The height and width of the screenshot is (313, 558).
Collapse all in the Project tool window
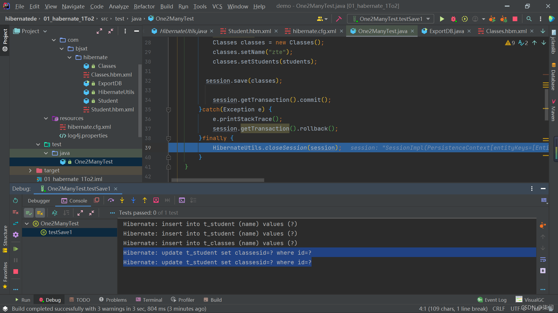(x=111, y=31)
